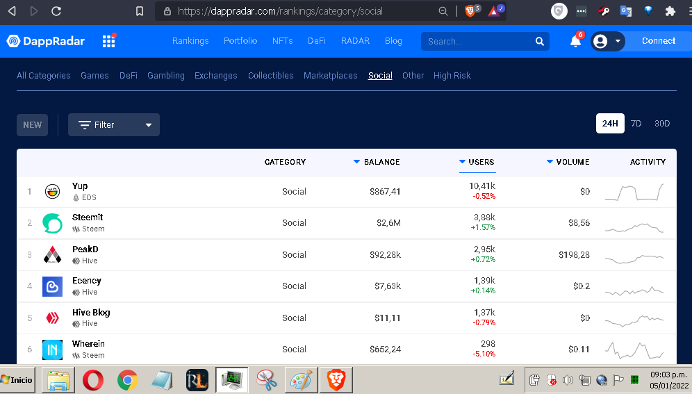Switch to Gambling category tab
Screen dimensions: 692x394
click(166, 76)
